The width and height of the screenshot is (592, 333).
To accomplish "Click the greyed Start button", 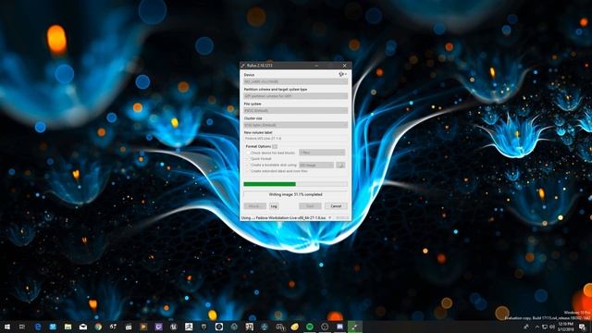I will (310, 206).
